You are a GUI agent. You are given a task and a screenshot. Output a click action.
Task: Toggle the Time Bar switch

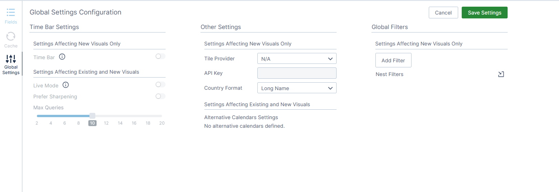(160, 56)
